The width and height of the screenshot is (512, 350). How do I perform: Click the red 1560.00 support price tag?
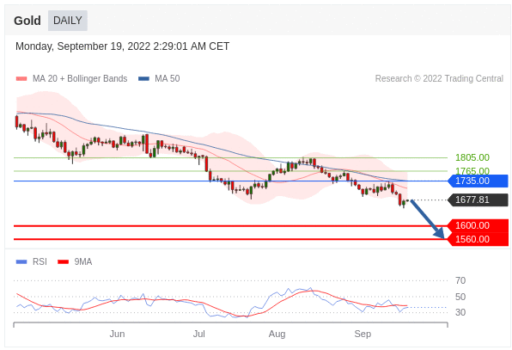point(478,239)
